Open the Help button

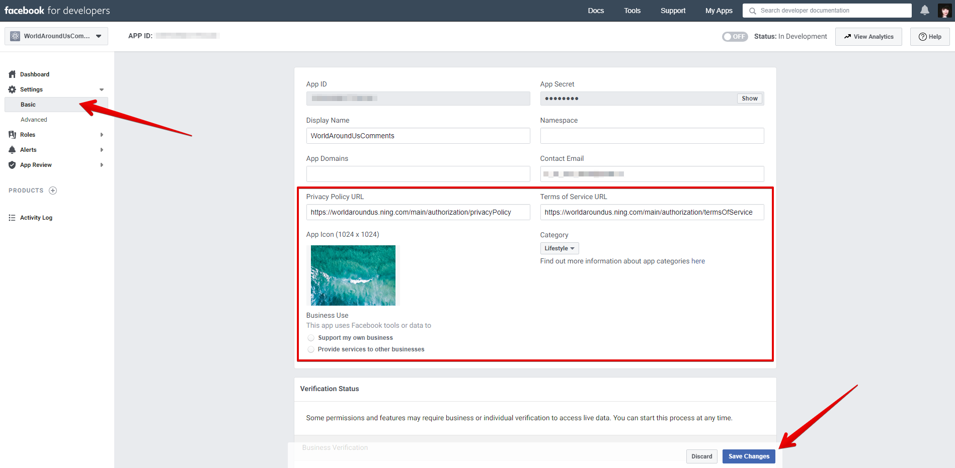point(930,37)
